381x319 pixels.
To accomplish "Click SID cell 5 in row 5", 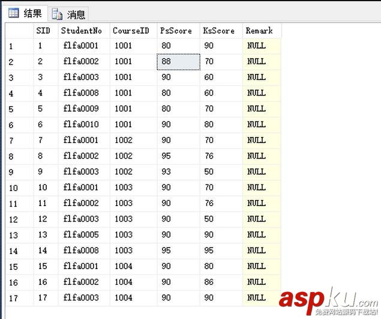I will tap(46, 109).
